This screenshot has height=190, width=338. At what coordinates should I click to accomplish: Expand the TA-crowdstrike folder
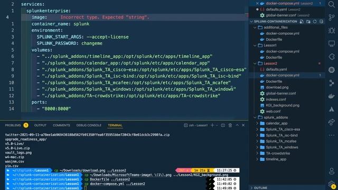[257, 154]
